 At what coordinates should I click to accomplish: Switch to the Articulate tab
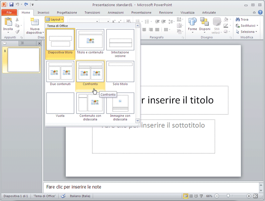[209, 12]
